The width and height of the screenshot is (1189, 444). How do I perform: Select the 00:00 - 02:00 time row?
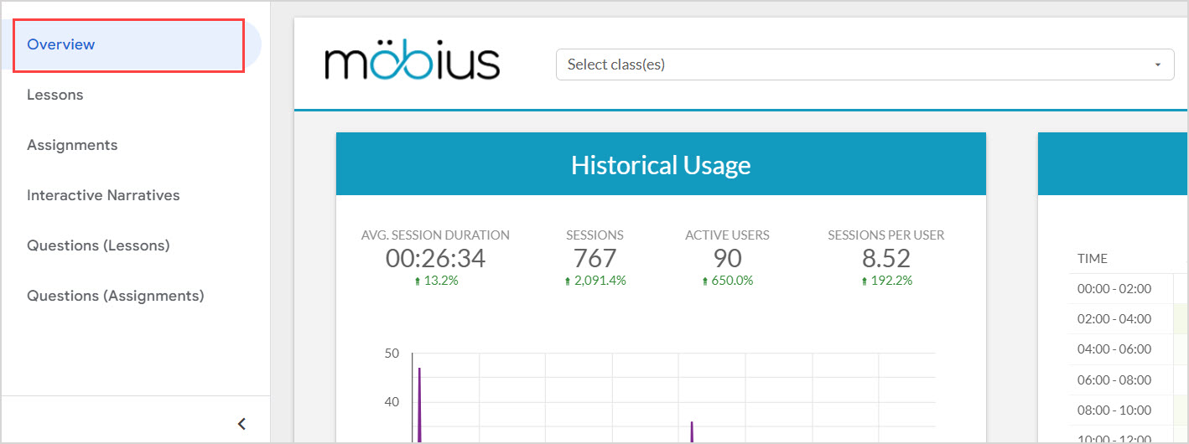pos(1114,289)
